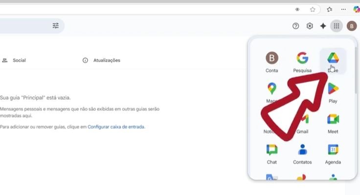Open the help question mark menu
Screen dimensions: 360x195
tap(296, 26)
